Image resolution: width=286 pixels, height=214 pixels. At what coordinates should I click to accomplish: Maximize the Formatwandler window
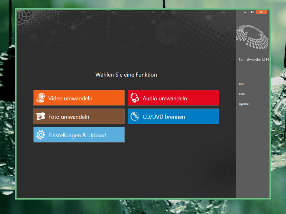(x=252, y=12)
